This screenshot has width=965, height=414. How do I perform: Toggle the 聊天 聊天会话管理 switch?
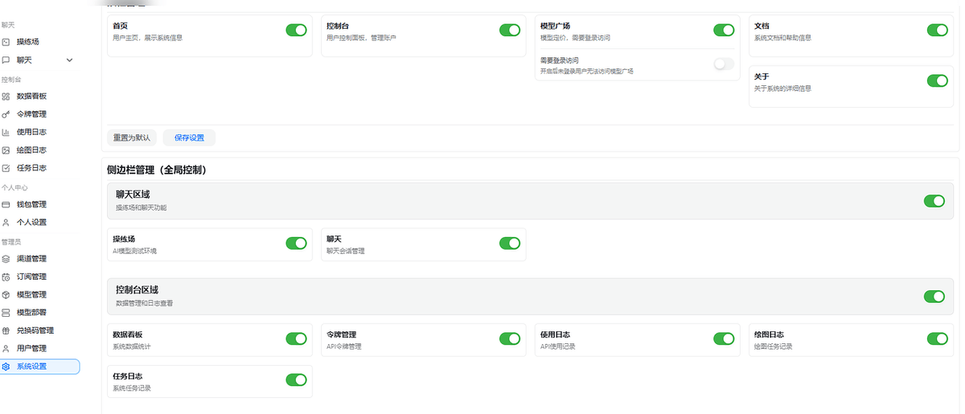510,243
